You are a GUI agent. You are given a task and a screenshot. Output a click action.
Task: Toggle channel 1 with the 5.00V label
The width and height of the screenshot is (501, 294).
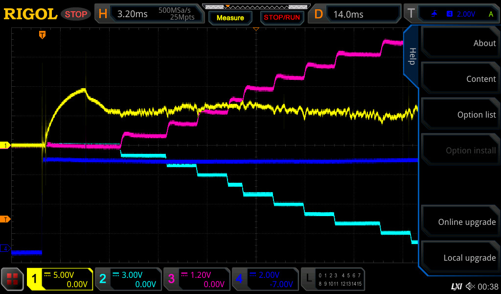(60, 279)
